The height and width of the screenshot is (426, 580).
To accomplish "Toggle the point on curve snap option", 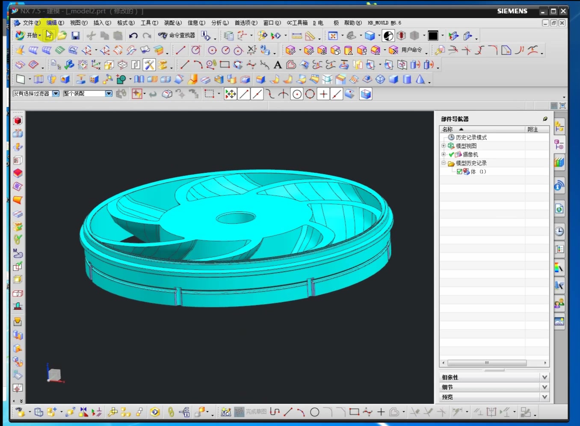I will pyautogui.click(x=337, y=94).
